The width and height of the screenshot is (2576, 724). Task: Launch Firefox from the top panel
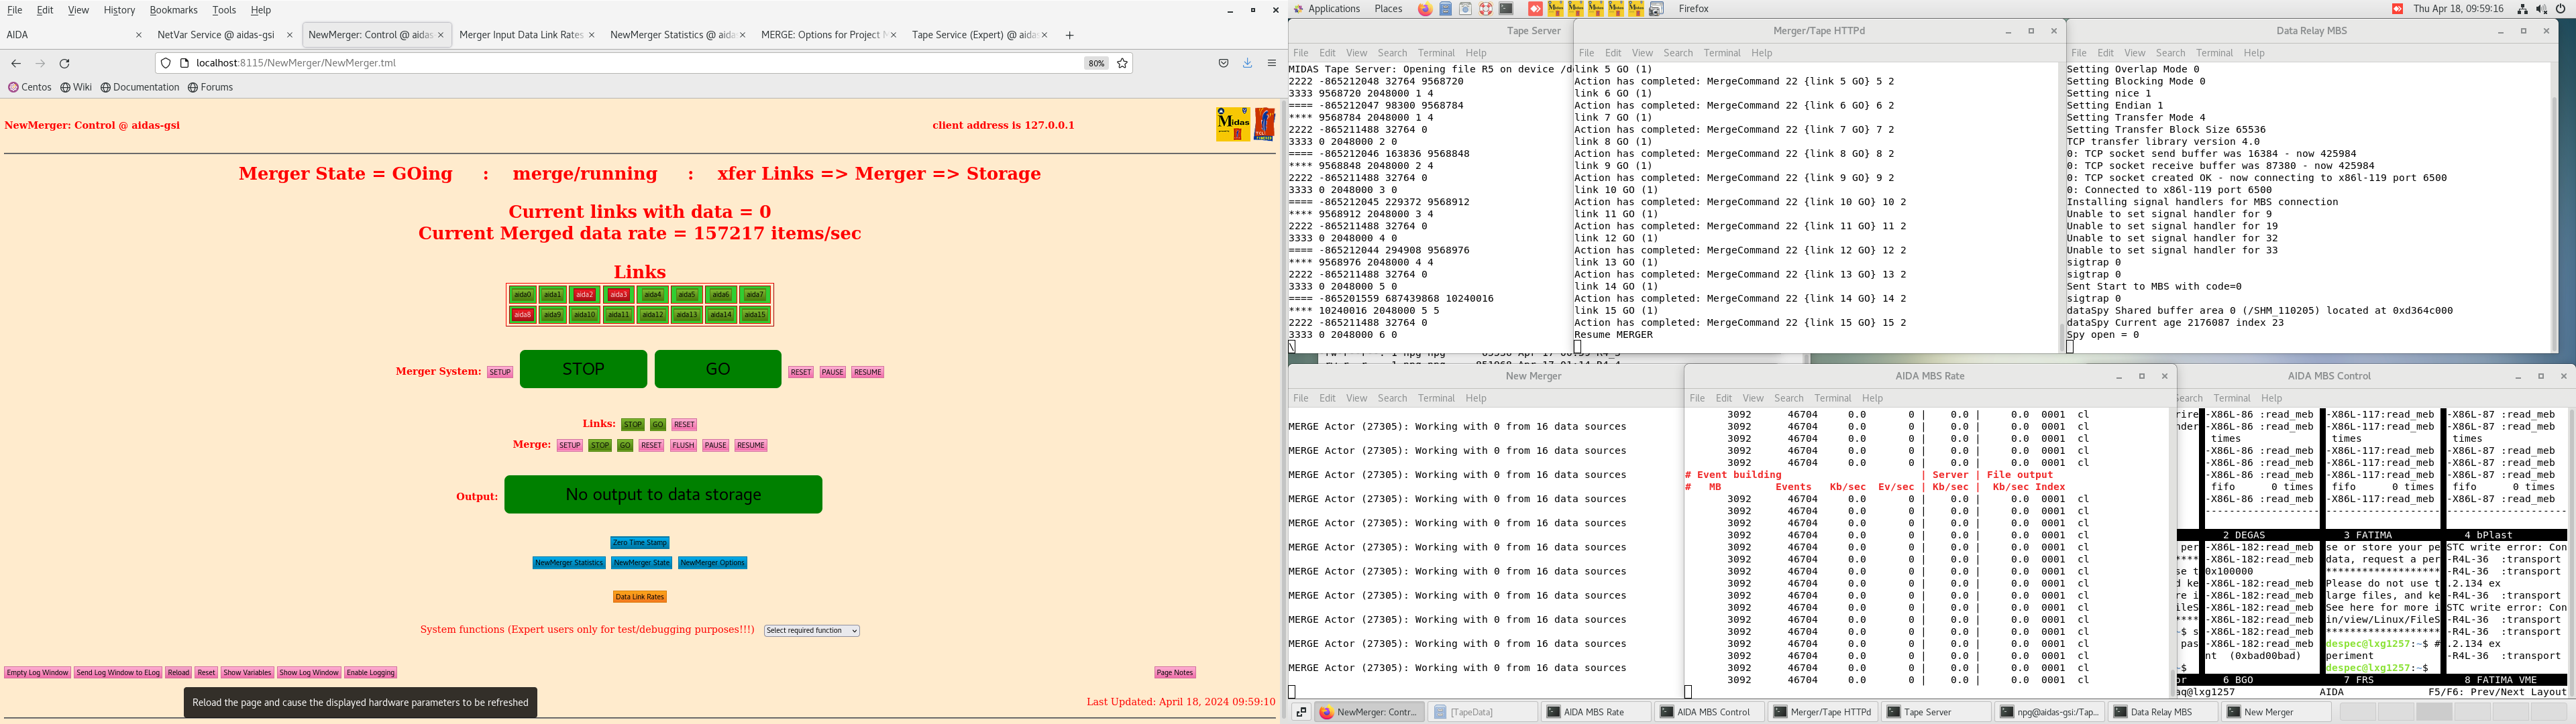click(1425, 9)
